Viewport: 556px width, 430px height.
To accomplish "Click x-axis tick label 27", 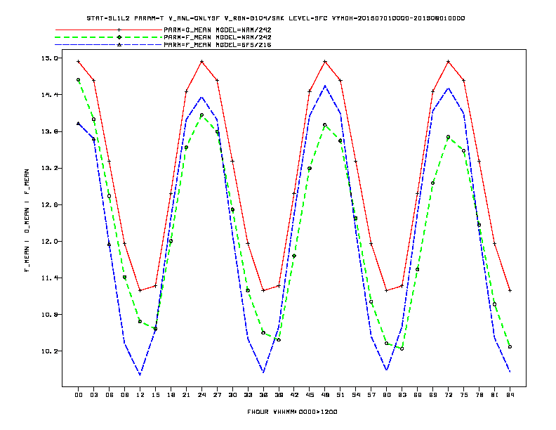I will click(x=217, y=395).
